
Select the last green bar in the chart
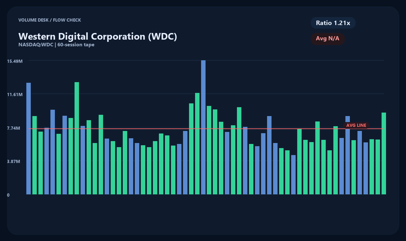(x=384, y=153)
